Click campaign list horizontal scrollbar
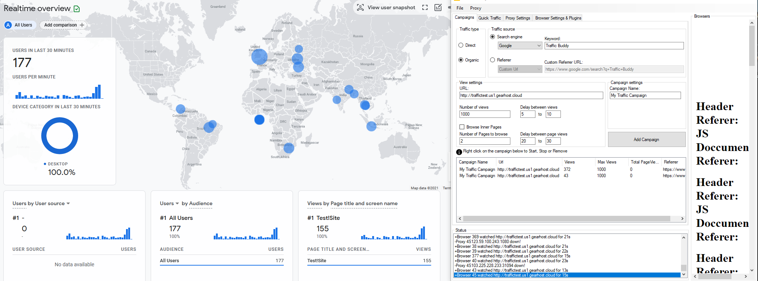Screen dimensions: 758x281 click(566, 219)
